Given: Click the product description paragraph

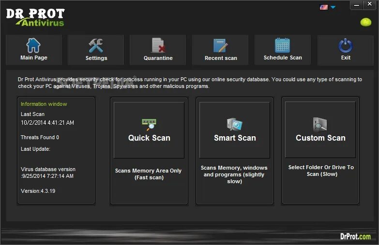Looking at the screenshot, I should (x=190, y=83).
